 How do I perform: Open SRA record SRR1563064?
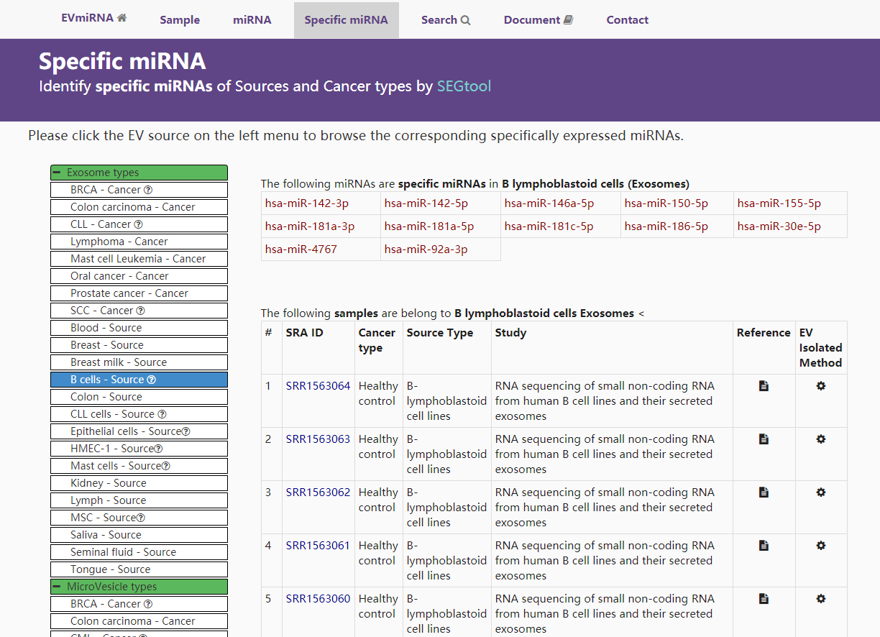point(318,386)
